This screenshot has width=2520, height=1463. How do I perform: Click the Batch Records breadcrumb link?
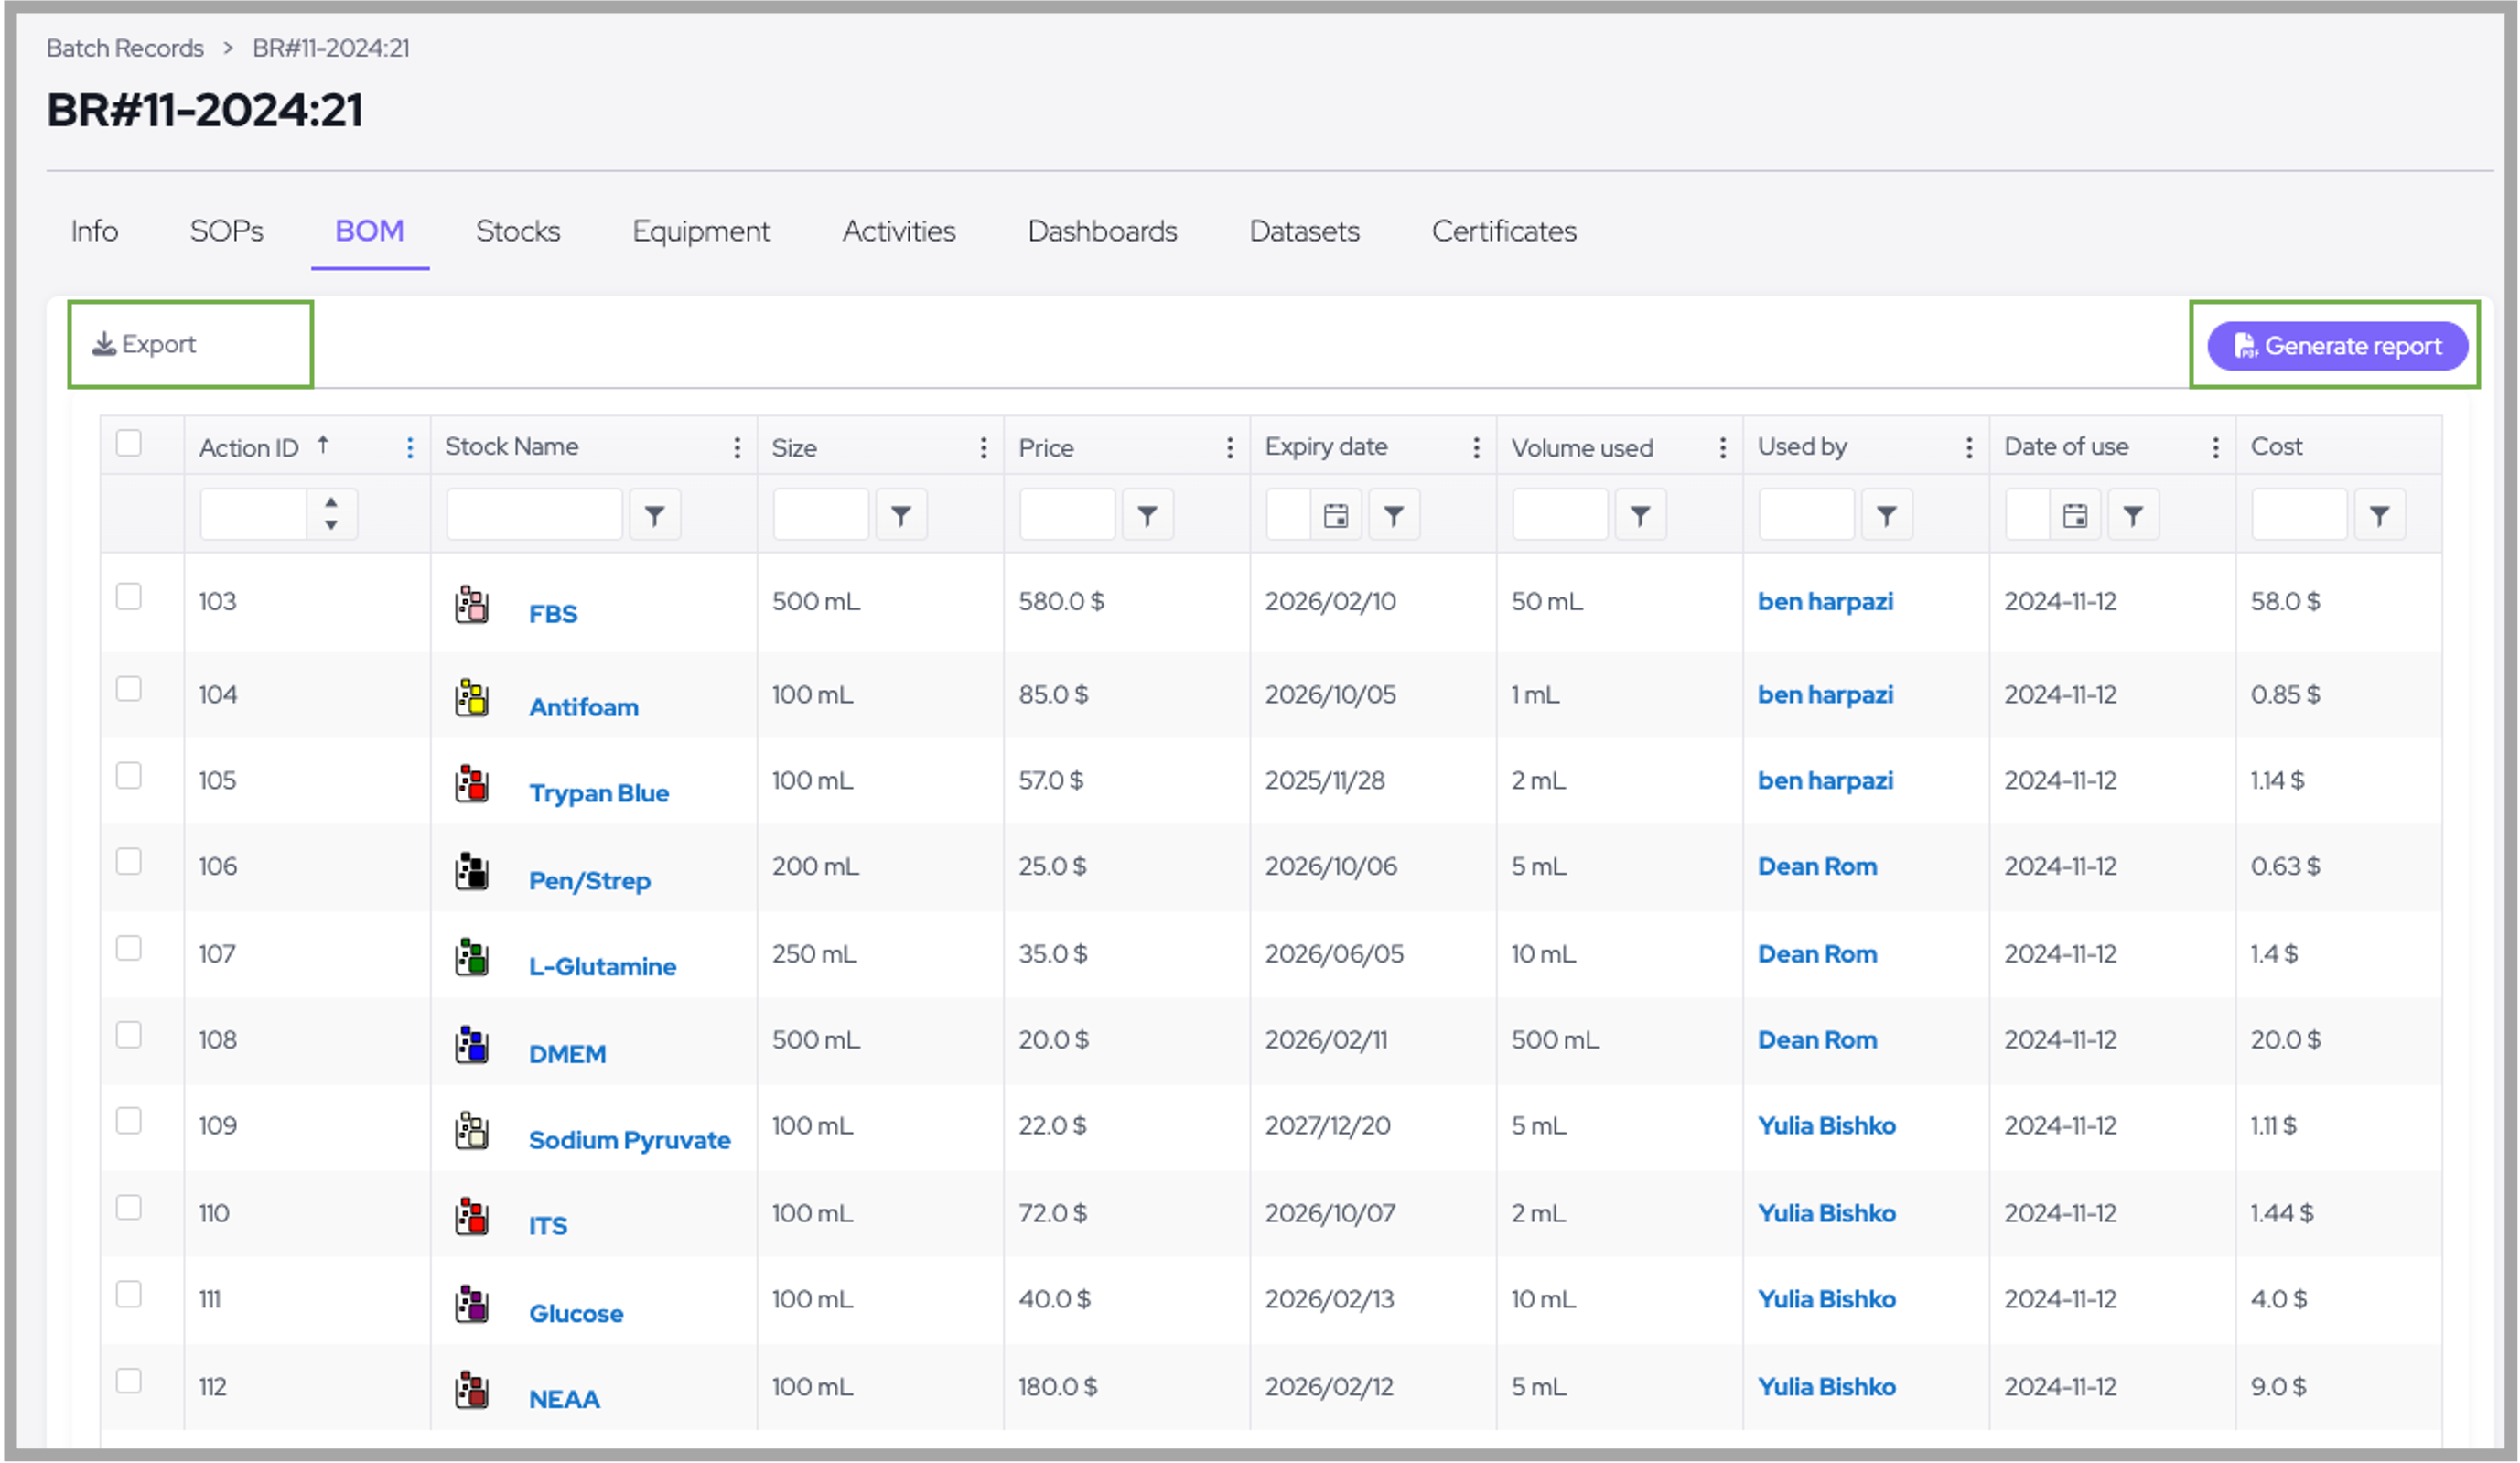pos(125,48)
